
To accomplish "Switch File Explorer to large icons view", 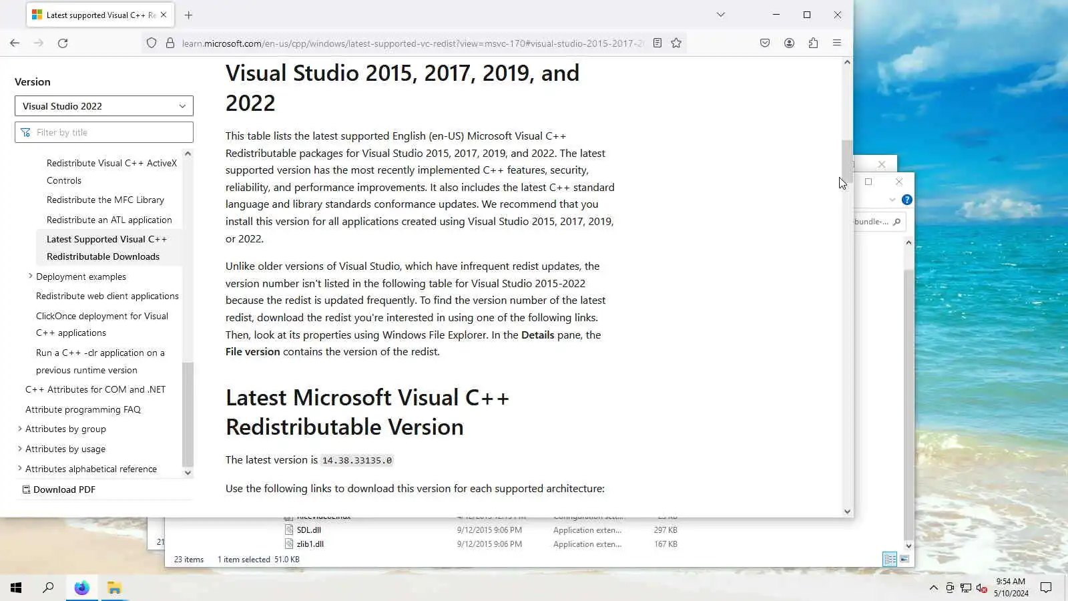I will [904, 560].
